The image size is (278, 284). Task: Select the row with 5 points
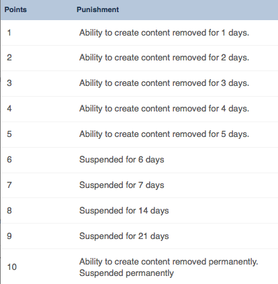click(x=140, y=134)
